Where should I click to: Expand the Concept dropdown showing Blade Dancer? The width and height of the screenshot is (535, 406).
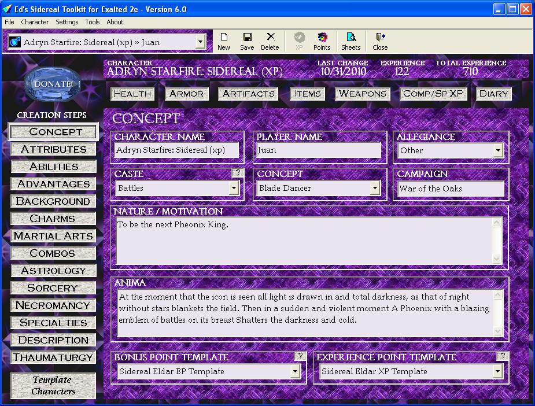tap(375, 187)
